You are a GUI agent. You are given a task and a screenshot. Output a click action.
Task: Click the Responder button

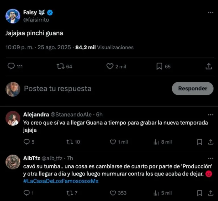pyautogui.click(x=192, y=89)
